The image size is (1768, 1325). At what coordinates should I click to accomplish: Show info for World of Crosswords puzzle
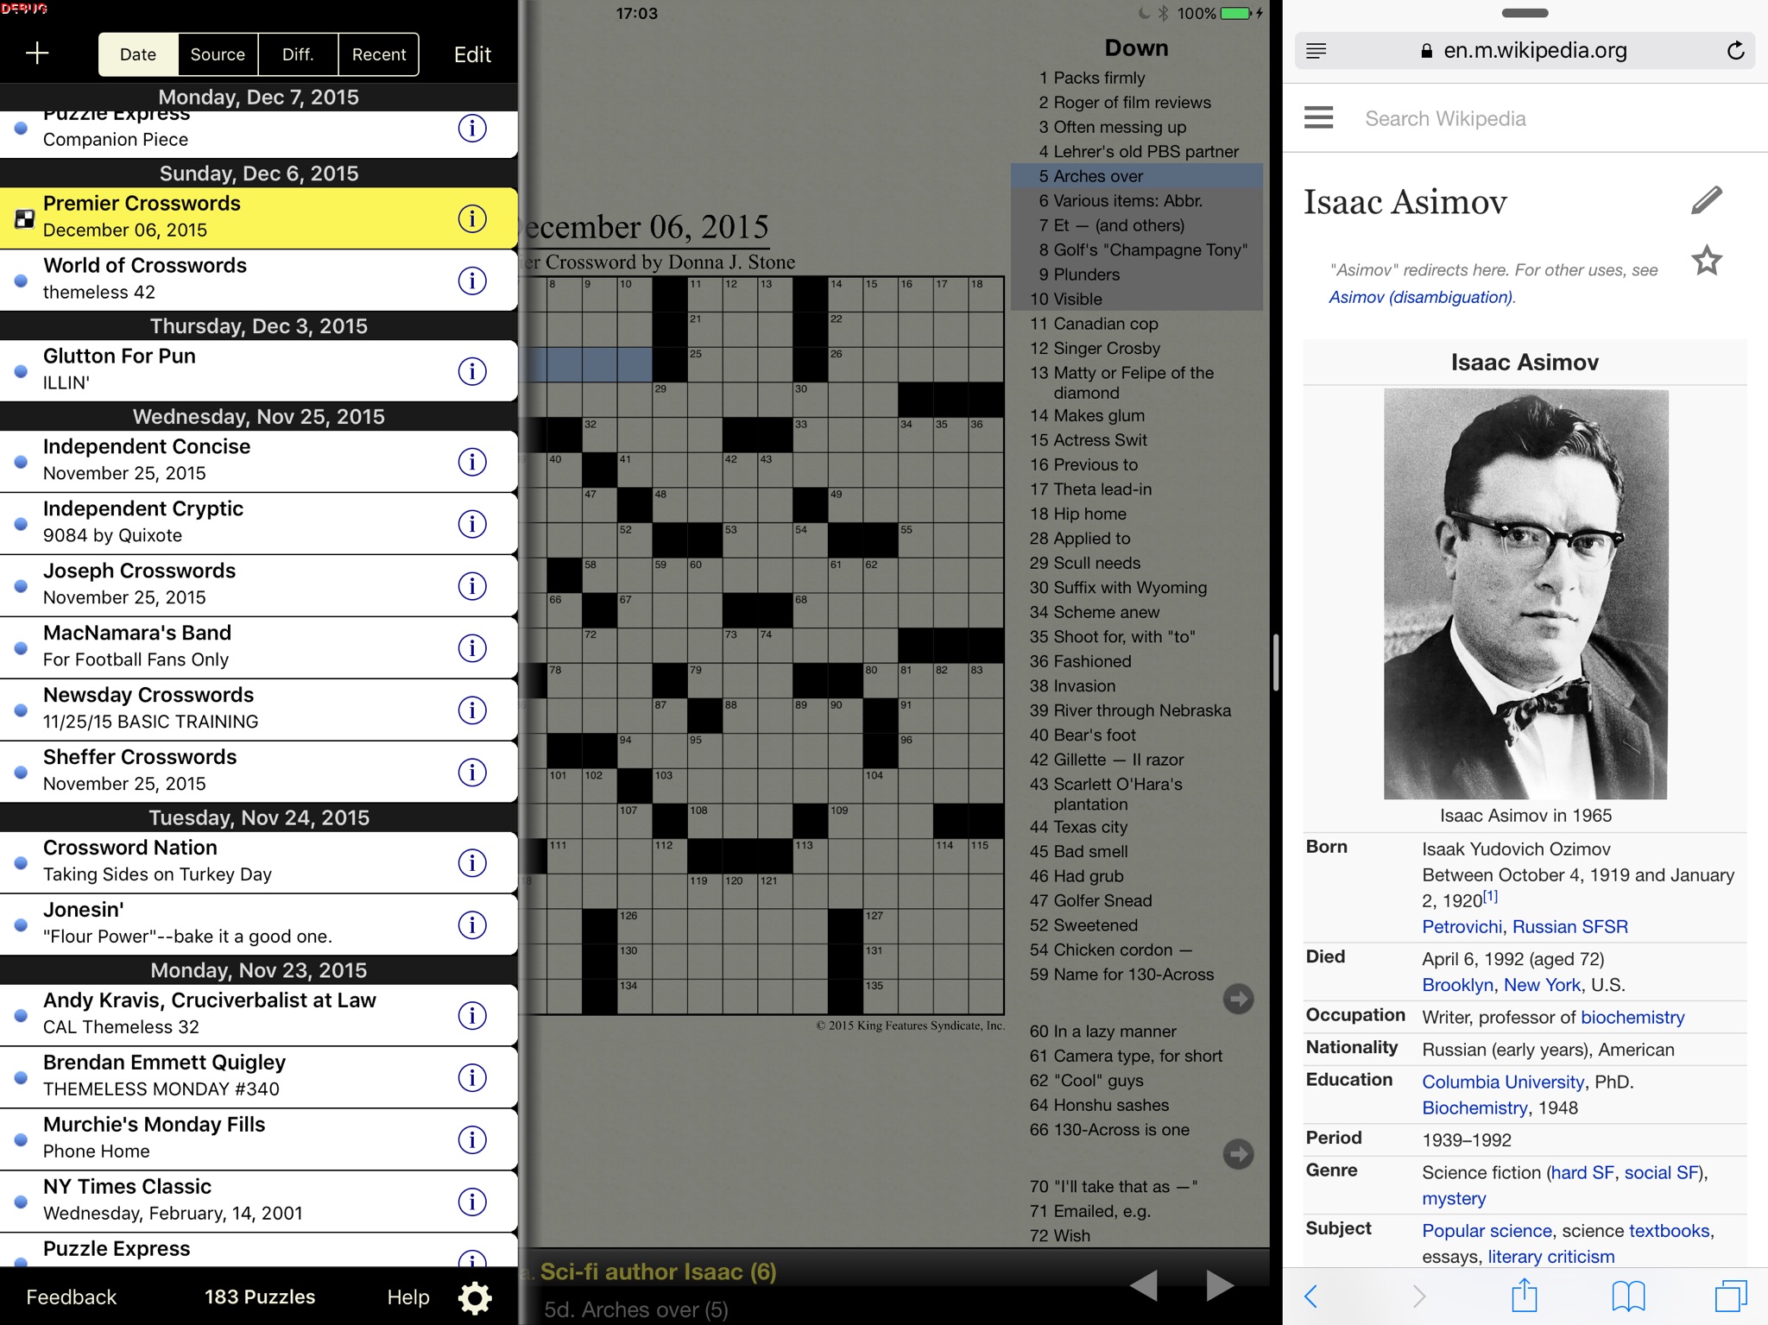(x=472, y=281)
